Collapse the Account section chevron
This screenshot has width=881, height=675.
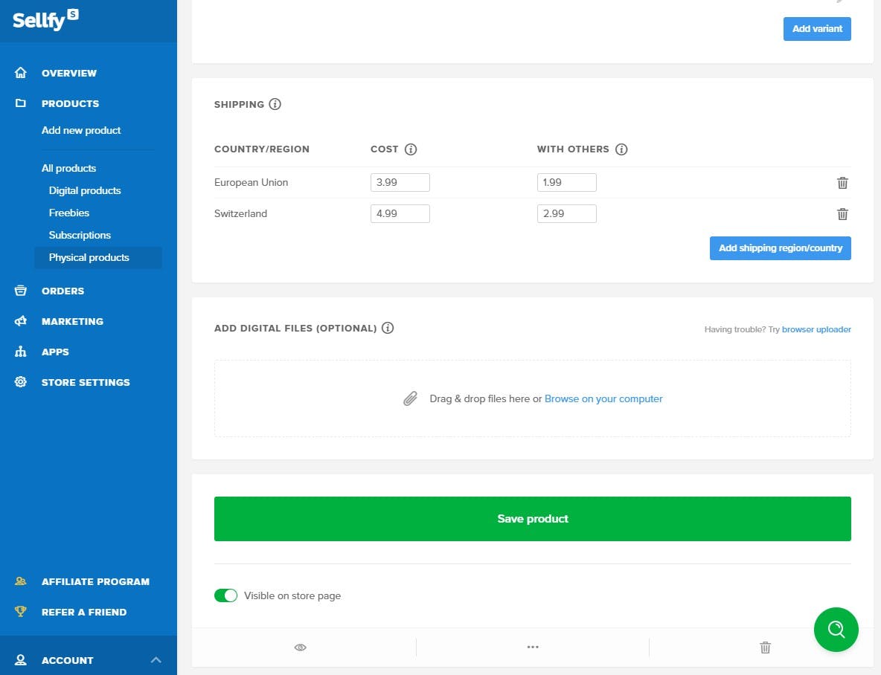point(156,659)
